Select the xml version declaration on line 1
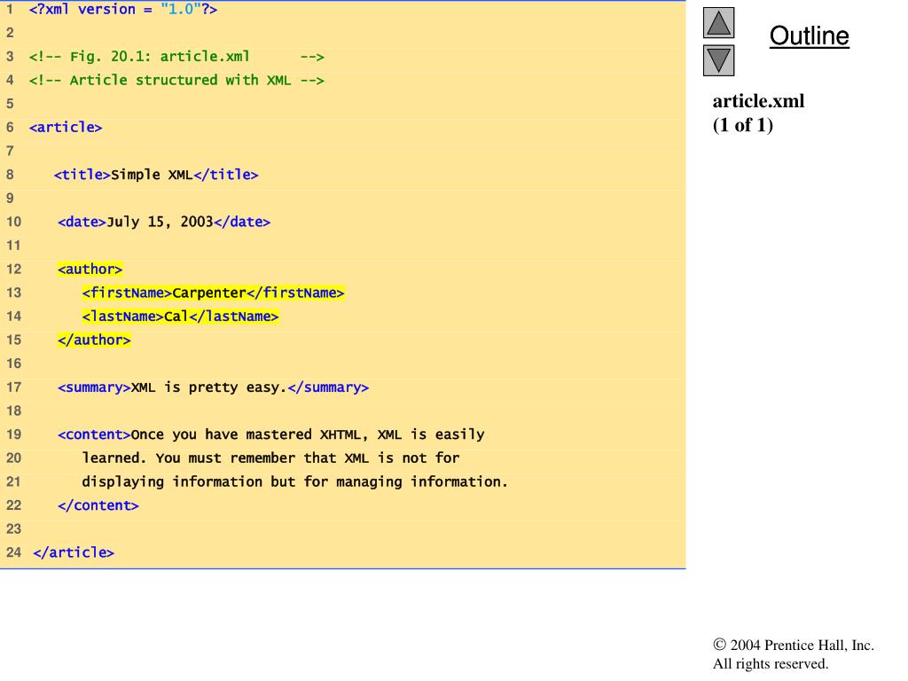Viewport: 908px width, 681px height. tap(123, 9)
